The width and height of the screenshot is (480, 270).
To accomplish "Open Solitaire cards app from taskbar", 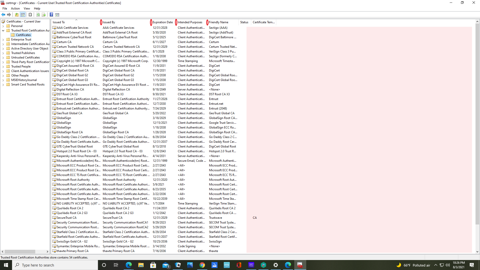I will pos(178,265).
